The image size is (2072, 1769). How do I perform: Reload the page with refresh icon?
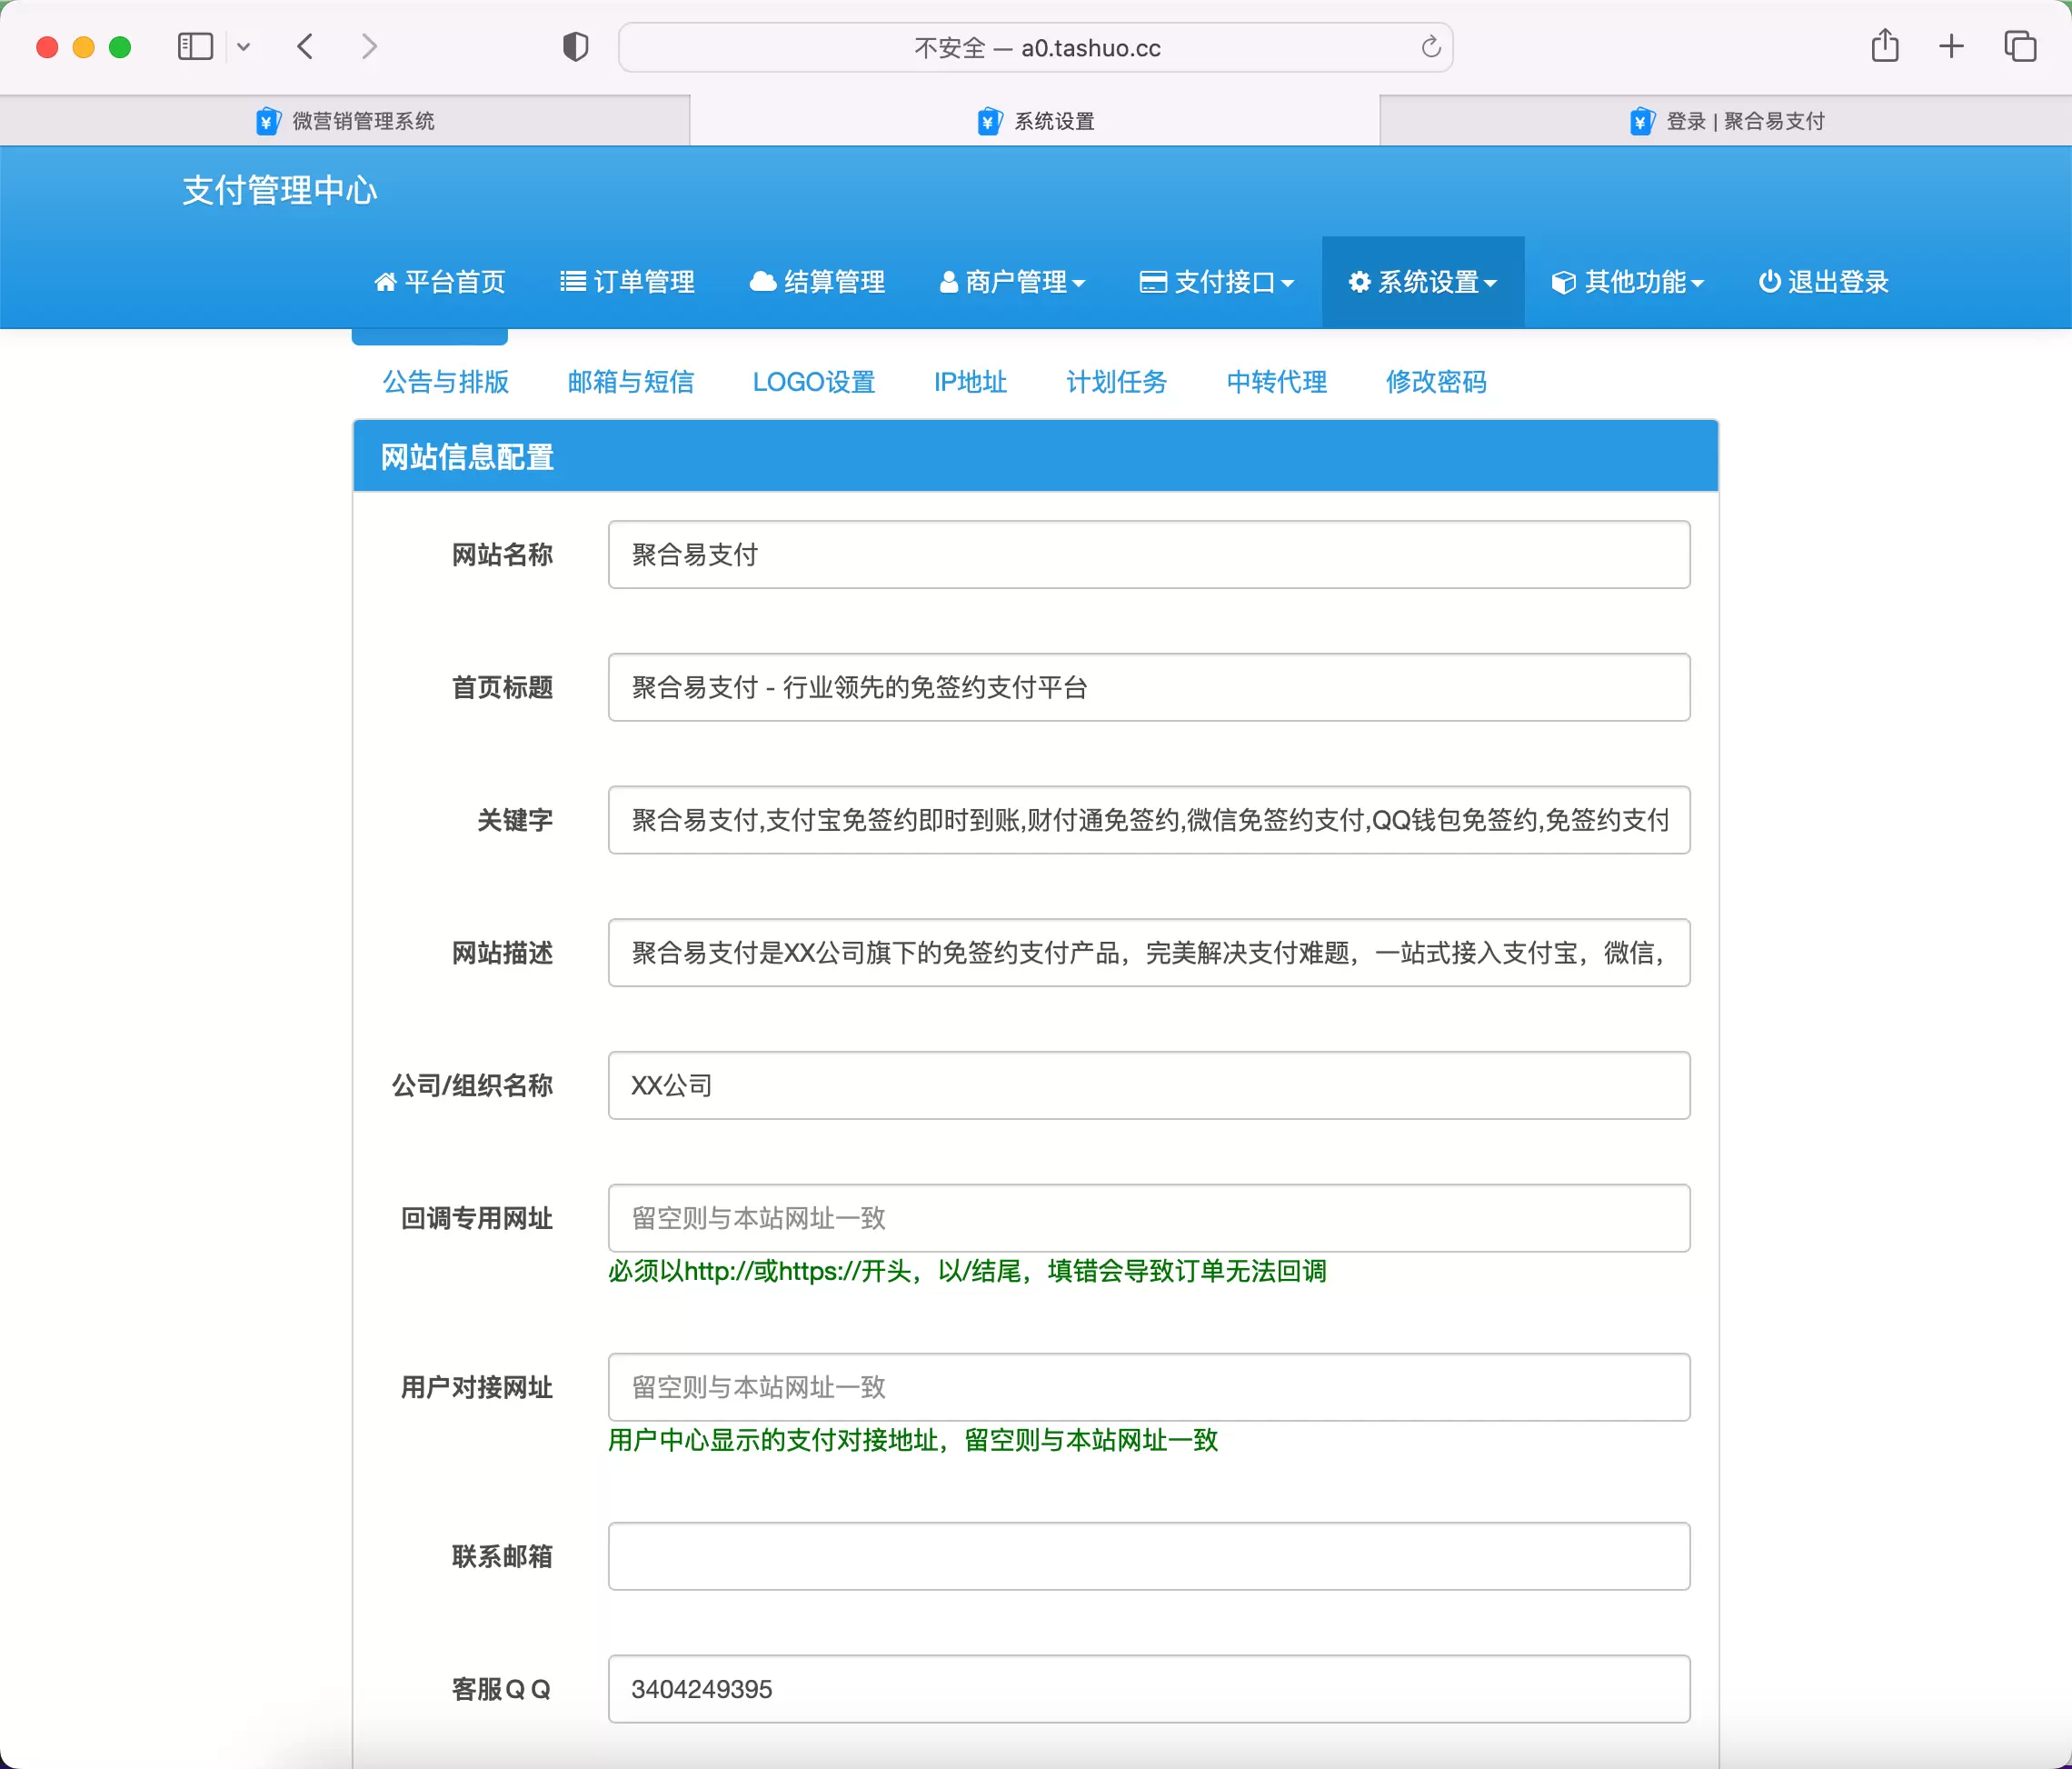coord(1431,47)
